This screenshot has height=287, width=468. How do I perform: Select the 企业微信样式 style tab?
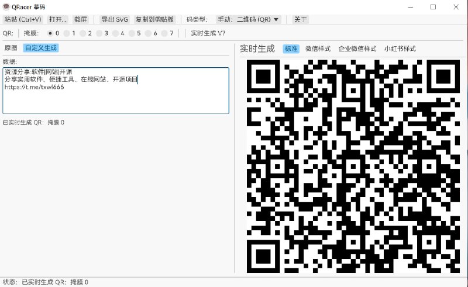coord(357,49)
